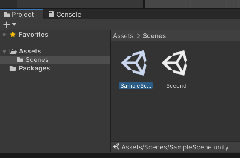
Task: Click Assets in the breadcrumb path
Action: (x=123, y=36)
